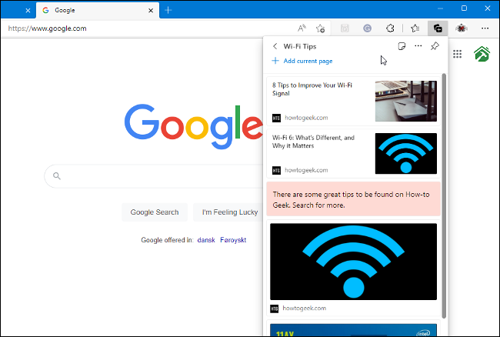
Task: Go back from Wi-Fi Tips collection
Action: click(275, 46)
